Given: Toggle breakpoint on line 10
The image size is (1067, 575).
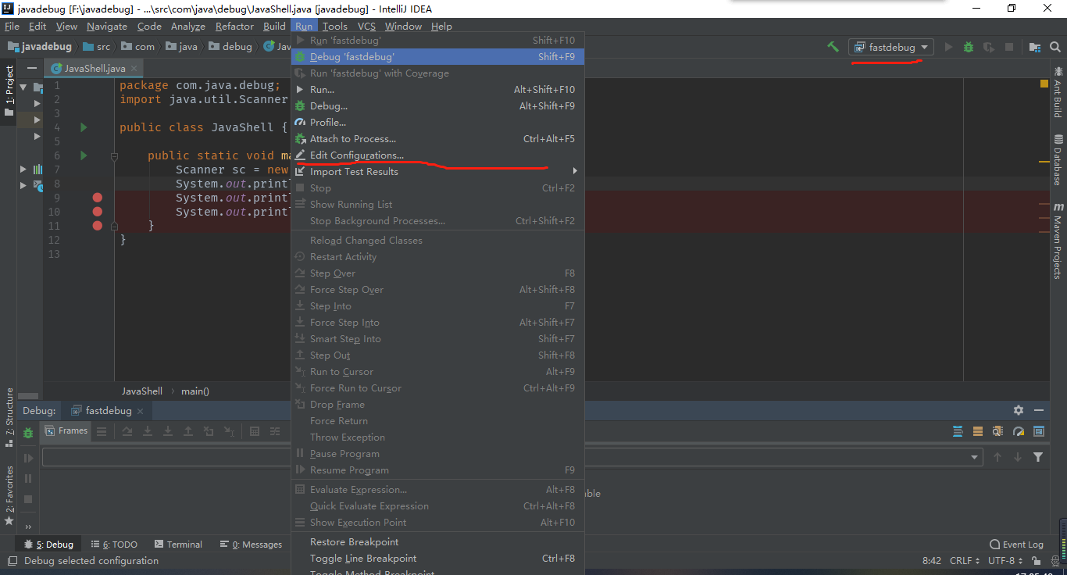Looking at the screenshot, I should (98, 212).
